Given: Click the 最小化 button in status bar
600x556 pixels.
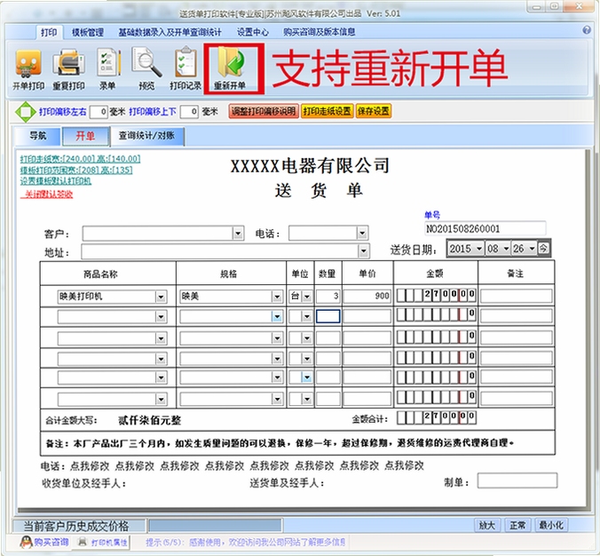Looking at the screenshot, I should coord(551,525).
